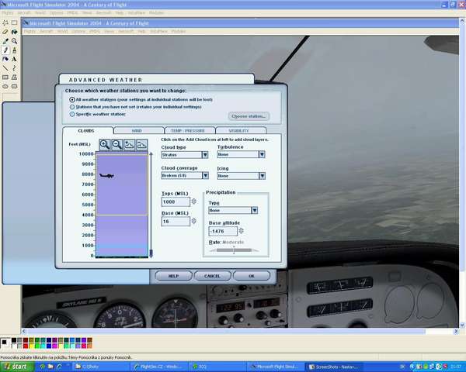Screen dimensions: 466x372
Task: Select the Free-Form Select tool in Paint
Action: point(5,22)
